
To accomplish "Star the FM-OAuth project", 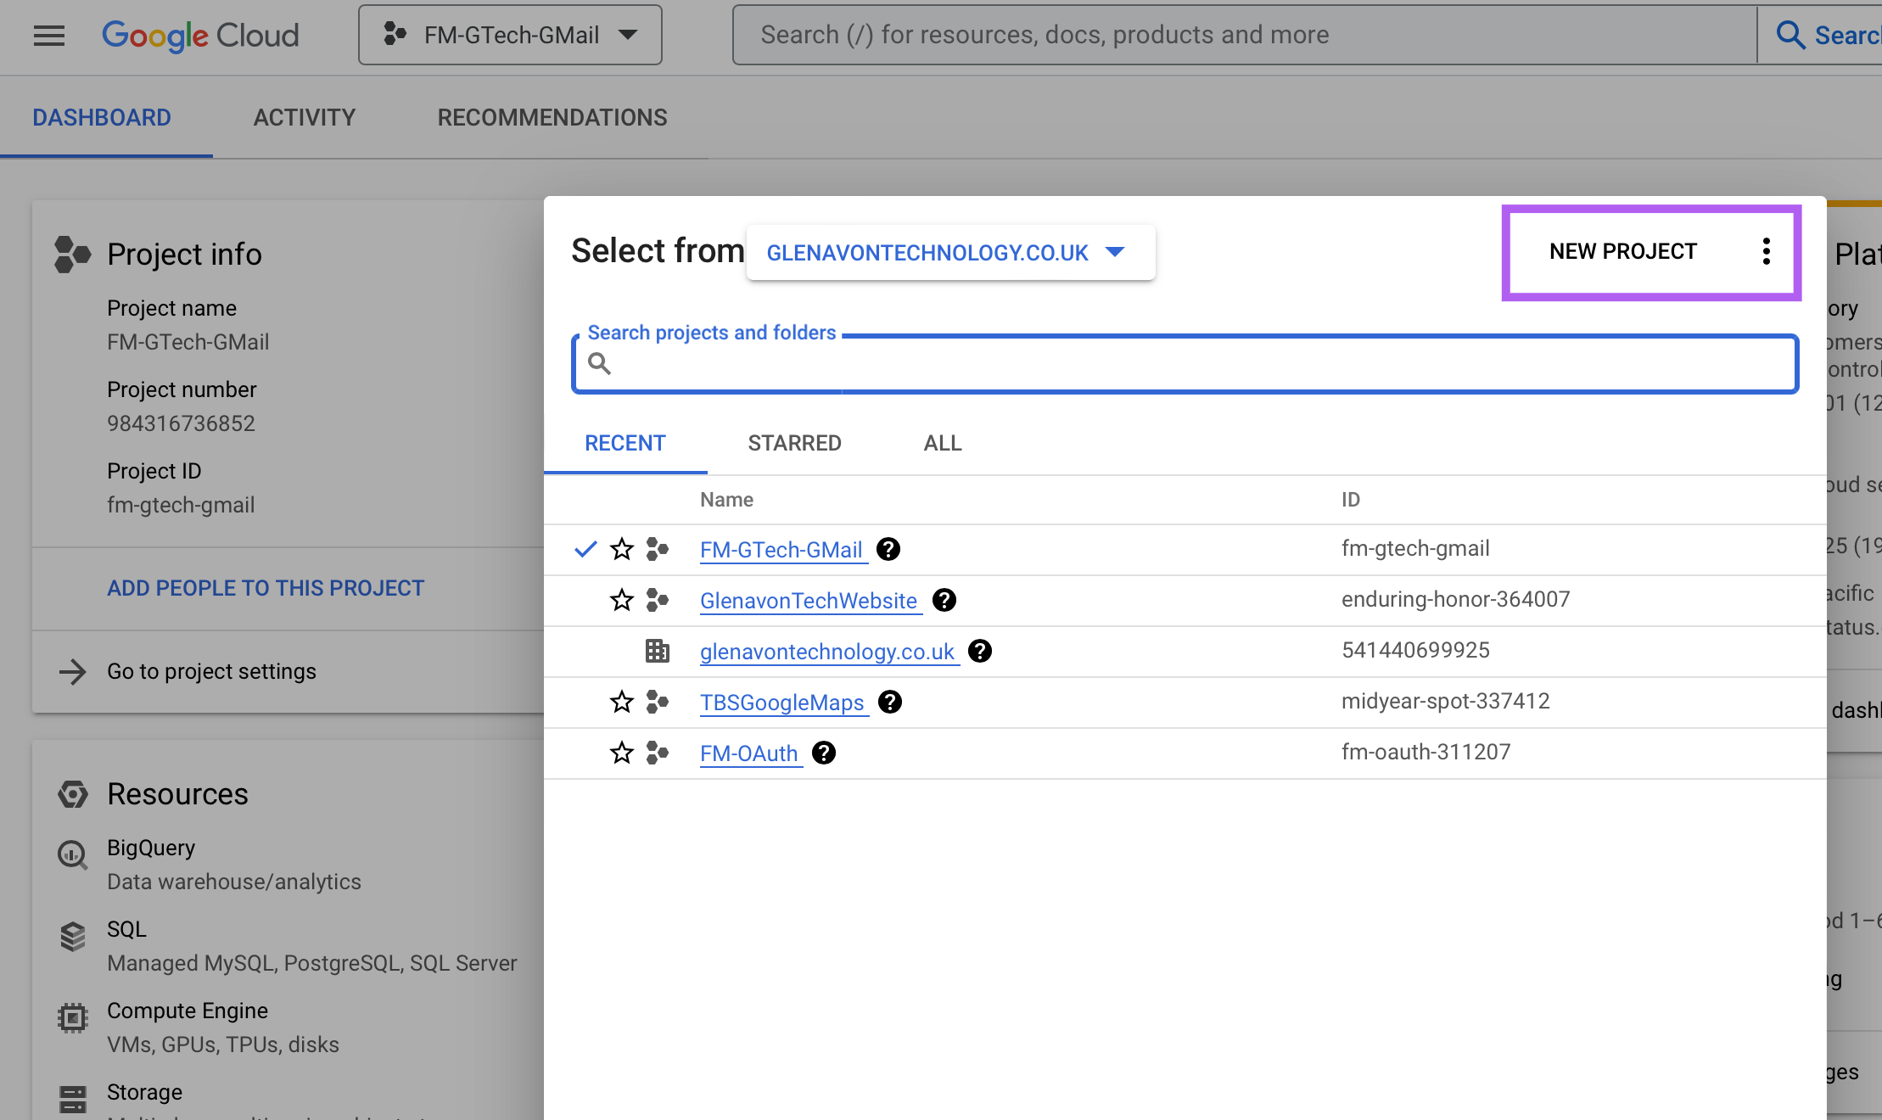I will pos(622,753).
